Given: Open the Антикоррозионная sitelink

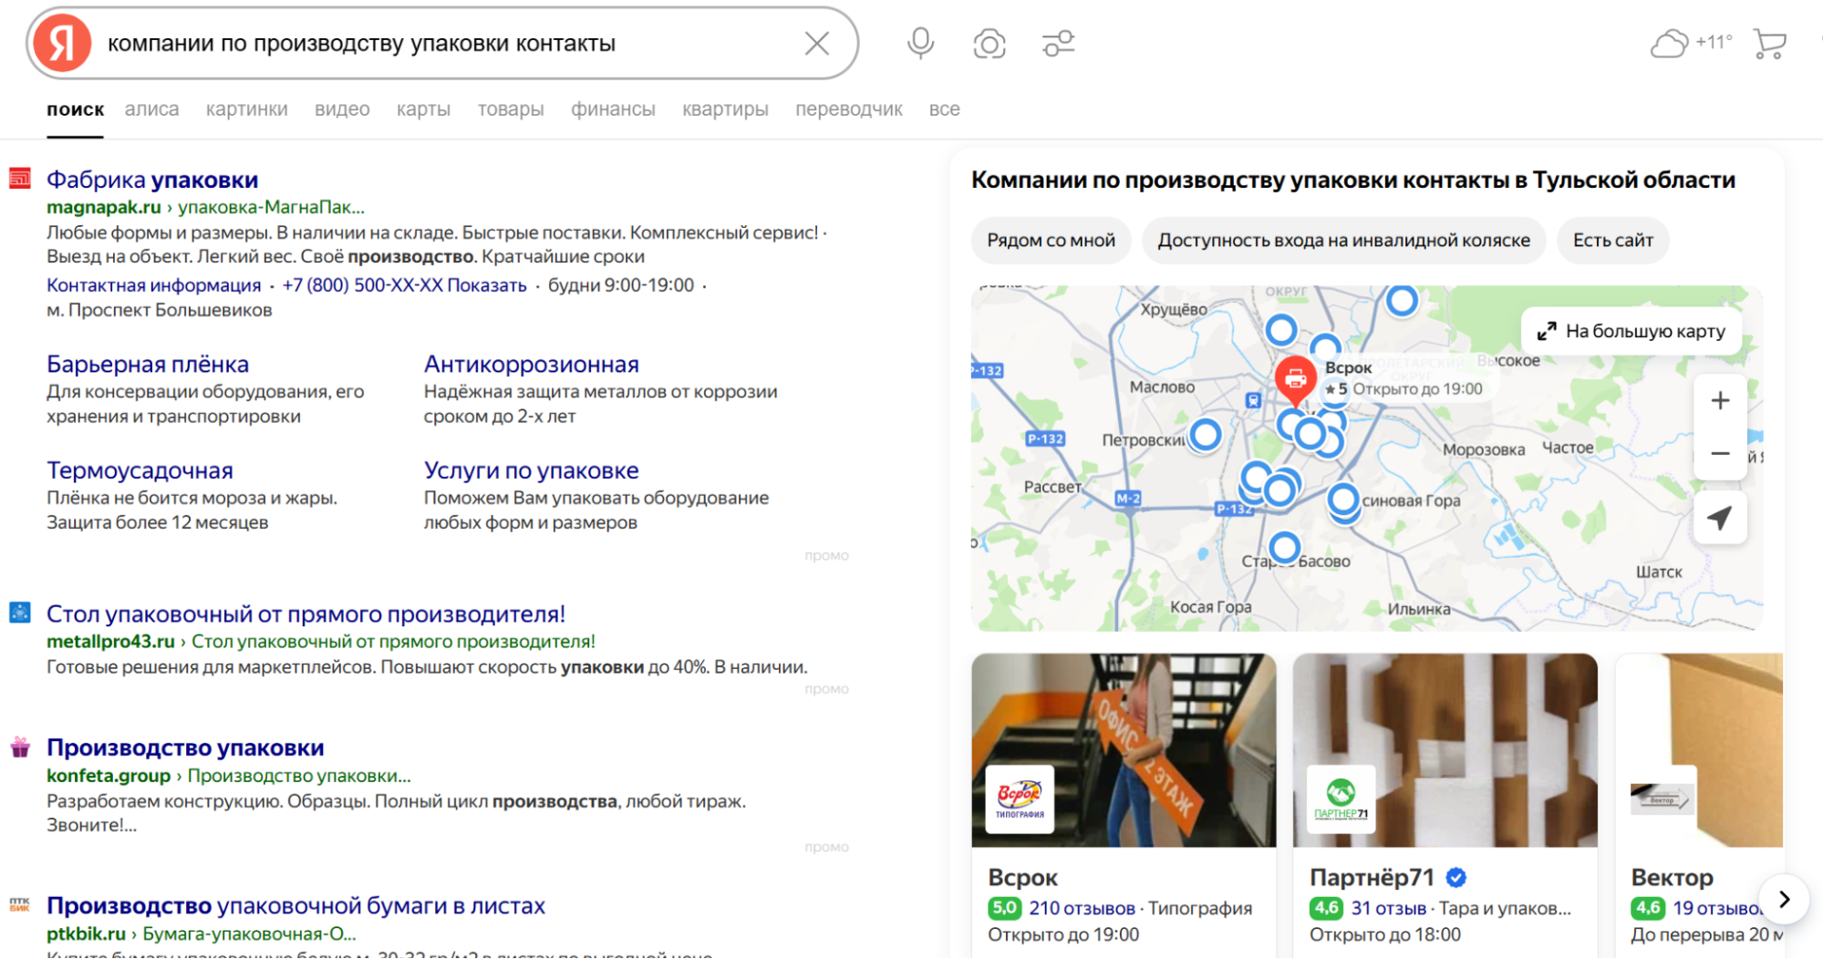Looking at the screenshot, I should pos(532,364).
